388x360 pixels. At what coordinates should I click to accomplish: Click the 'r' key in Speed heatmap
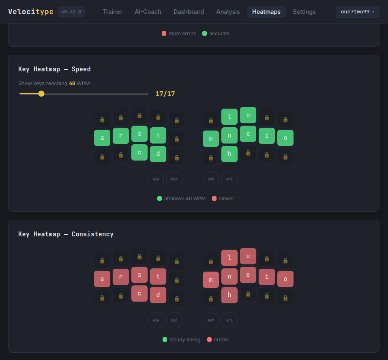[121, 136]
